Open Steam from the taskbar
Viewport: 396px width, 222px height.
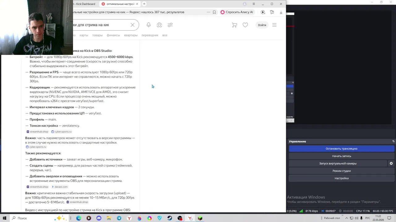(170, 218)
